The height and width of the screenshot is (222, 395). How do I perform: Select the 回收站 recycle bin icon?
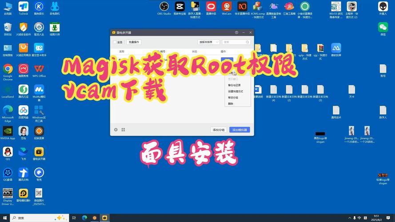tap(8, 29)
